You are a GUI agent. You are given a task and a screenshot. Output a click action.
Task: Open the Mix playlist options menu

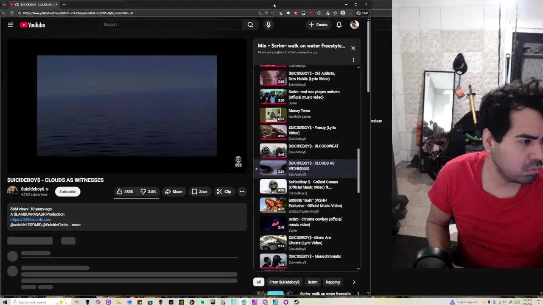(353, 60)
